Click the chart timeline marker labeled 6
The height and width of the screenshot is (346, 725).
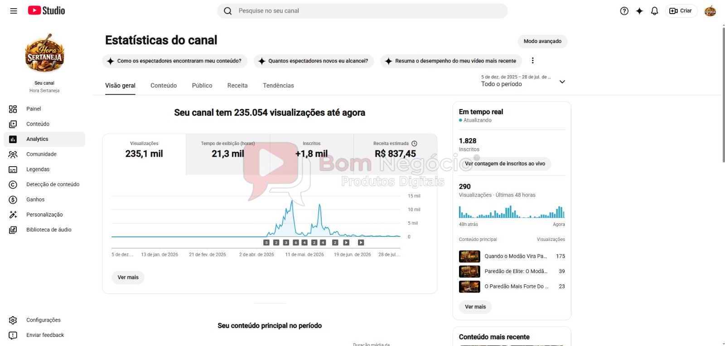coord(296,243)
